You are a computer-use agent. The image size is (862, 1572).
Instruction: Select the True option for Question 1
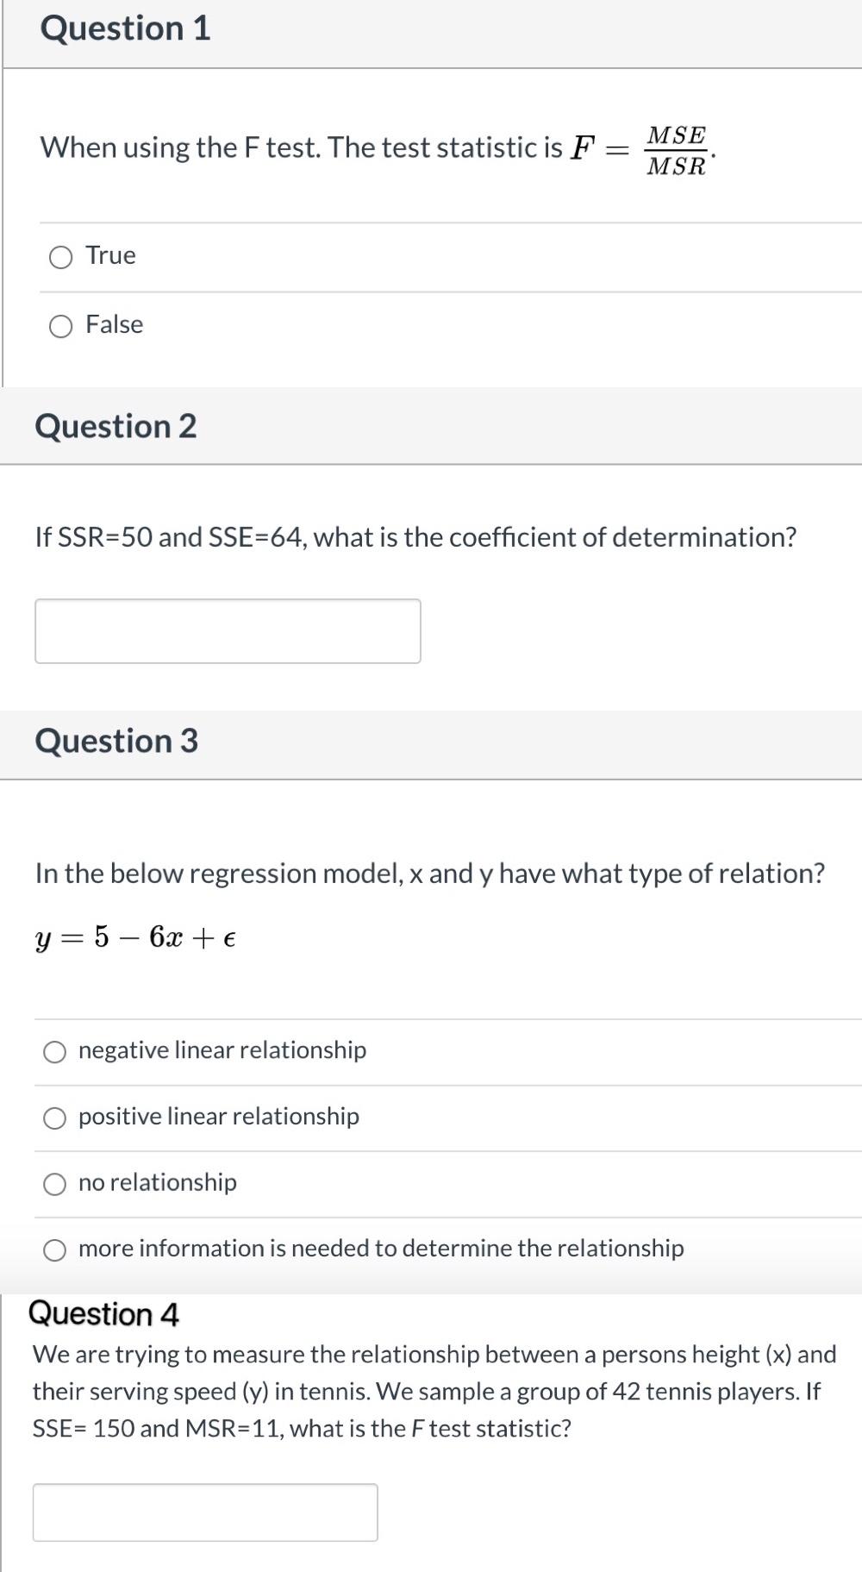59,256
